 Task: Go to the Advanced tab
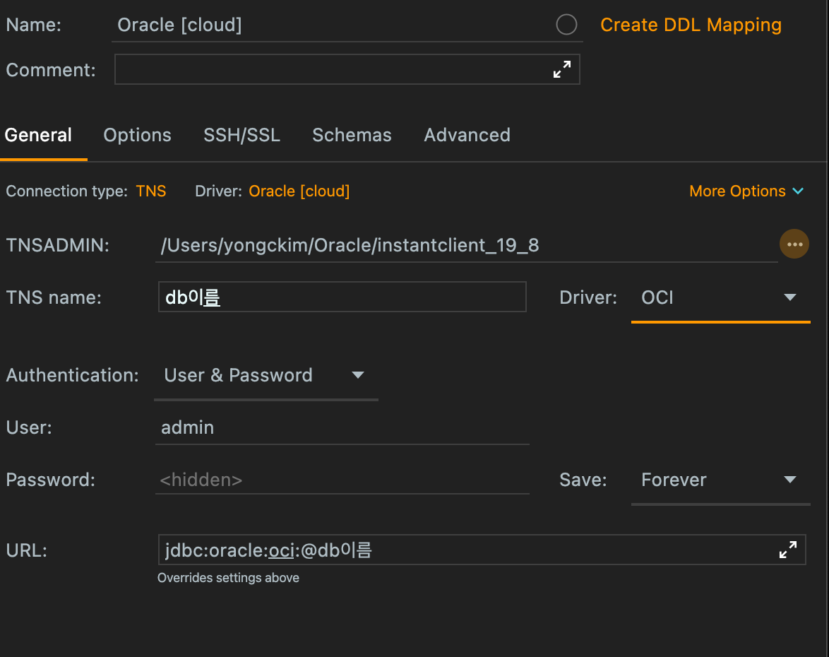(x=467, y=135)
